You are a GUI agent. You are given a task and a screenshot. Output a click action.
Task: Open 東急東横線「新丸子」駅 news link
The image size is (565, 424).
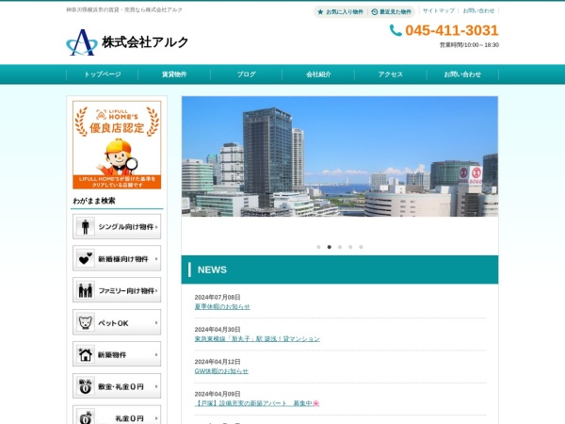[257, 339]
